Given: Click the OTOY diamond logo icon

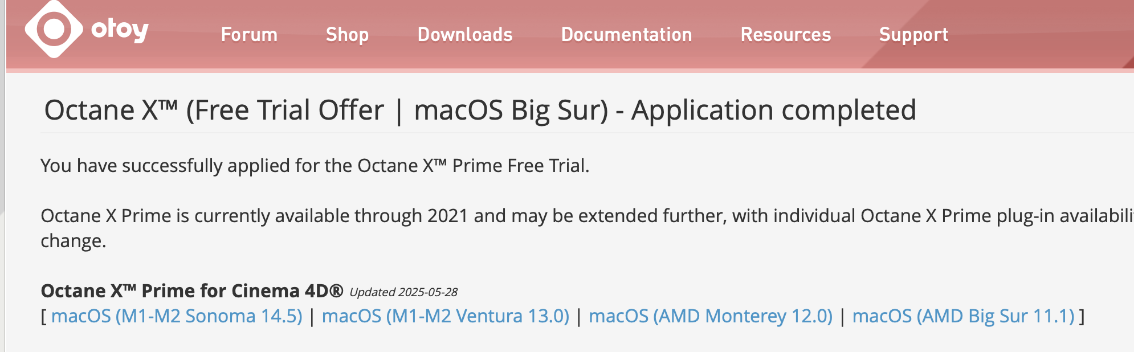Looking at the screenshot, I should tap(54, 29).
